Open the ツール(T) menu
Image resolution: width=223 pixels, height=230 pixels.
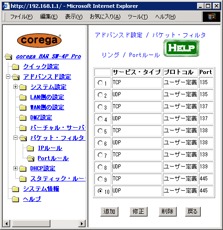(x=138, y=17)
